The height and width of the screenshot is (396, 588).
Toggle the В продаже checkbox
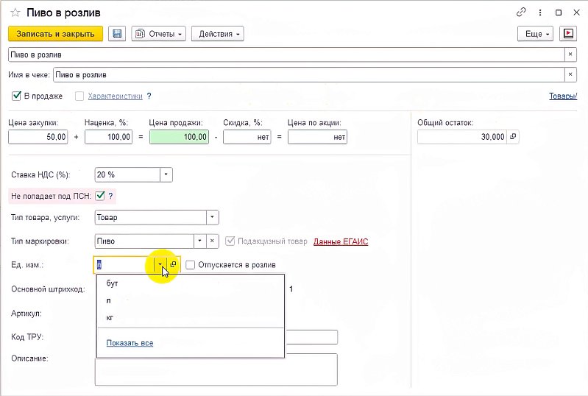[x=16, y=96]
